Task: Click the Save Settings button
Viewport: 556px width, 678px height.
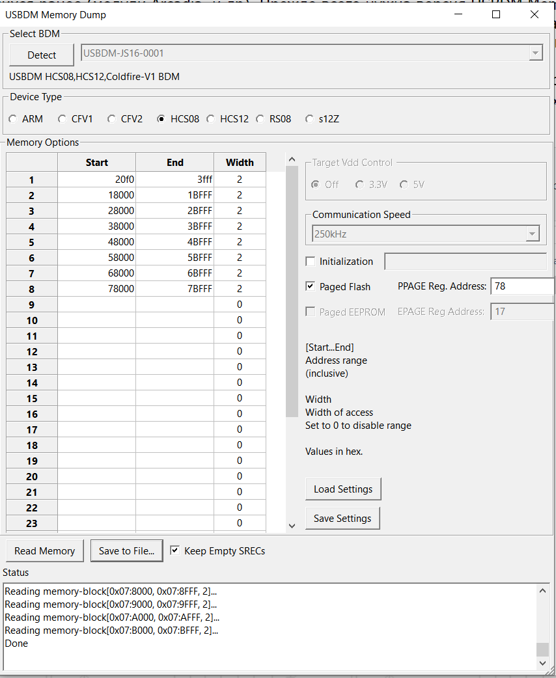Action: pyautogui.click(x=342, y=519)
